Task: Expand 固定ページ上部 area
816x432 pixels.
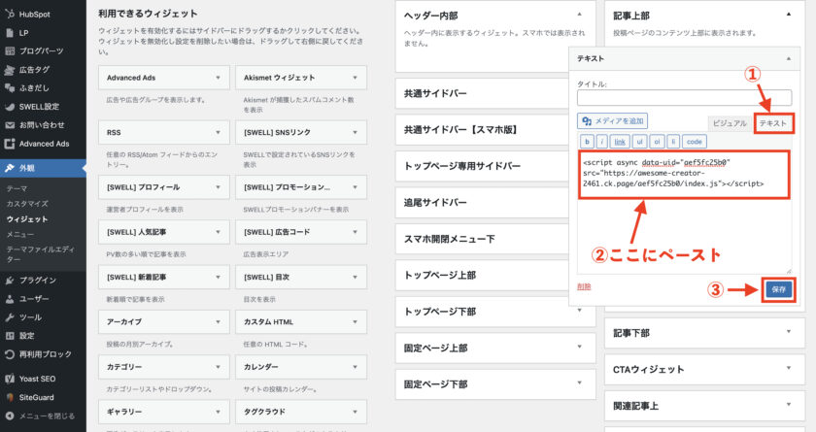Action: (579, 347)
